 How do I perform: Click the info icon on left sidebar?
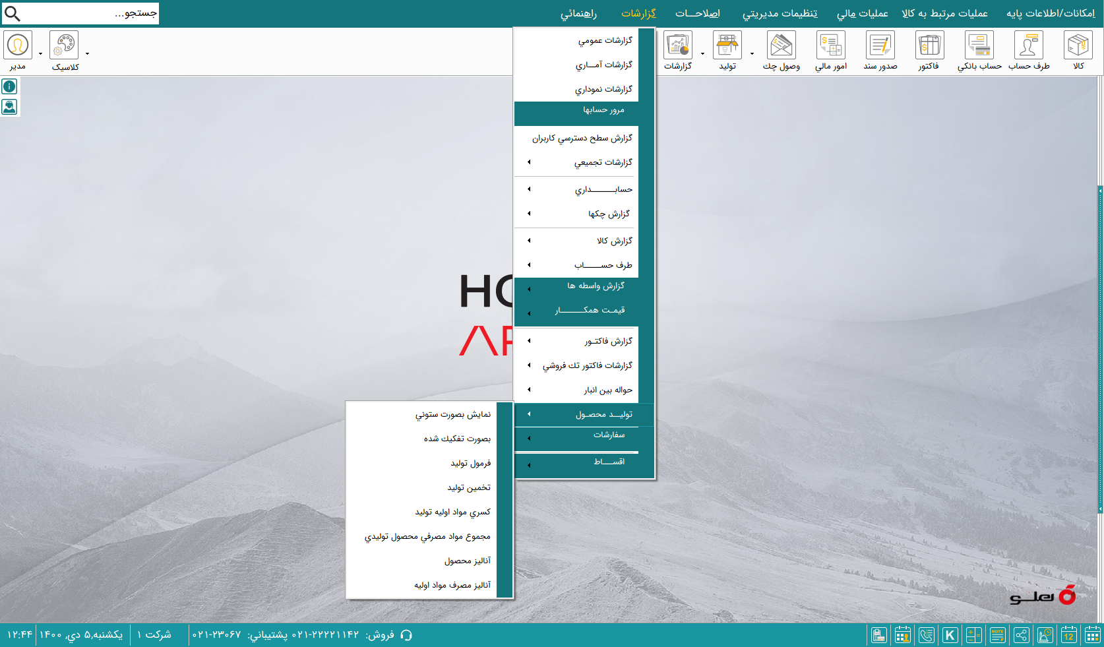(x=9, y=86)
